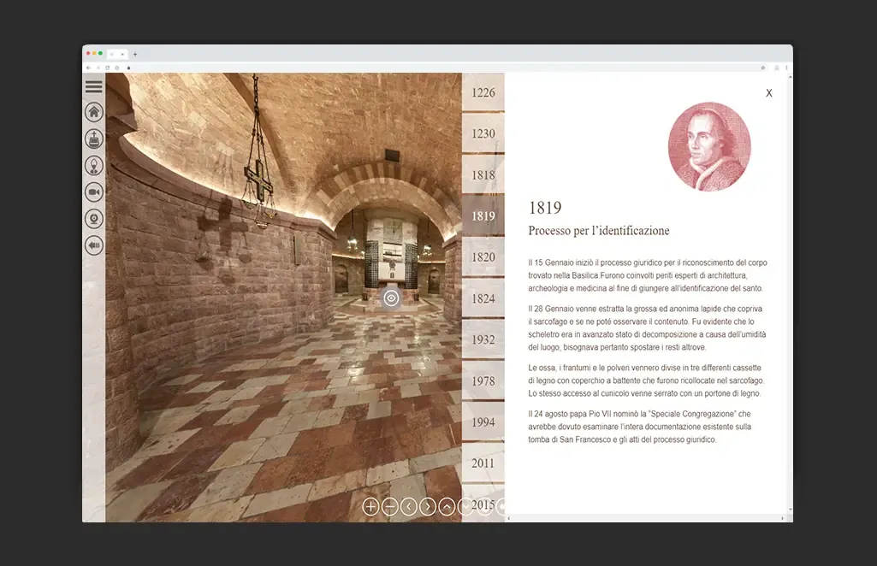877x566 pixels.
Task: Rotate the panorama right
Action: [428, 506]
